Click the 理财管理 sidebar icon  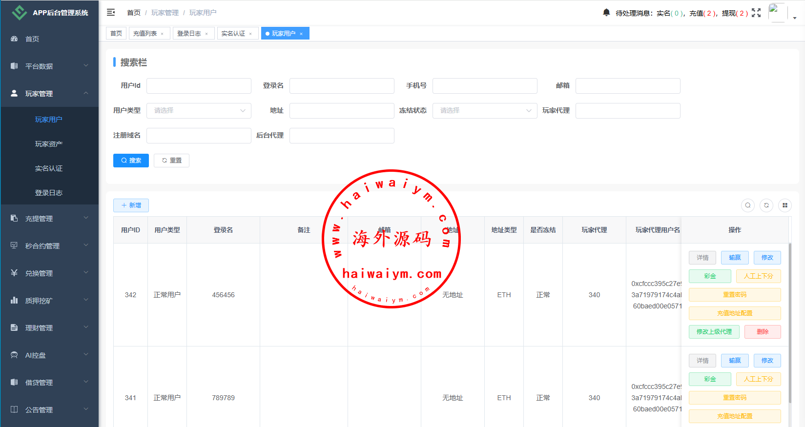[x=14, y=327]
